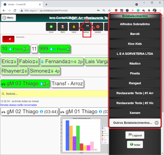Open the itens chef icon
Viewport: 164px width, 155px height.
[63, 27]
